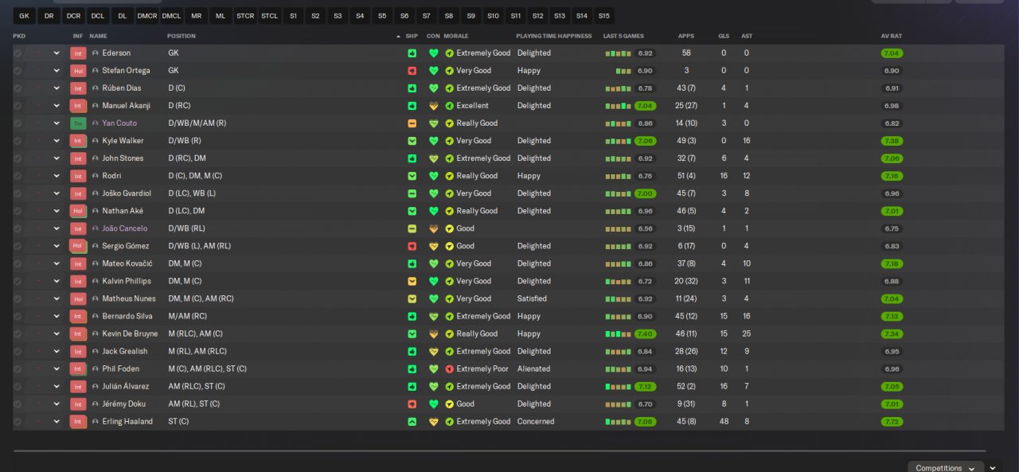Click Nathan Aké's Hol info badge

78,211
